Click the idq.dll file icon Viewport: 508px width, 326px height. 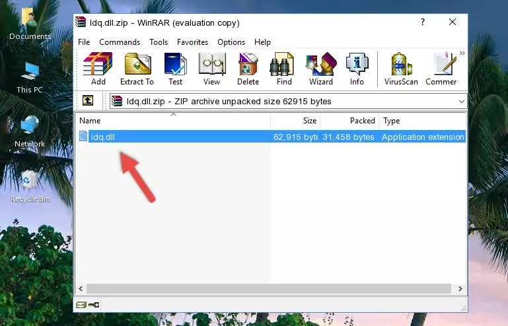83,137
